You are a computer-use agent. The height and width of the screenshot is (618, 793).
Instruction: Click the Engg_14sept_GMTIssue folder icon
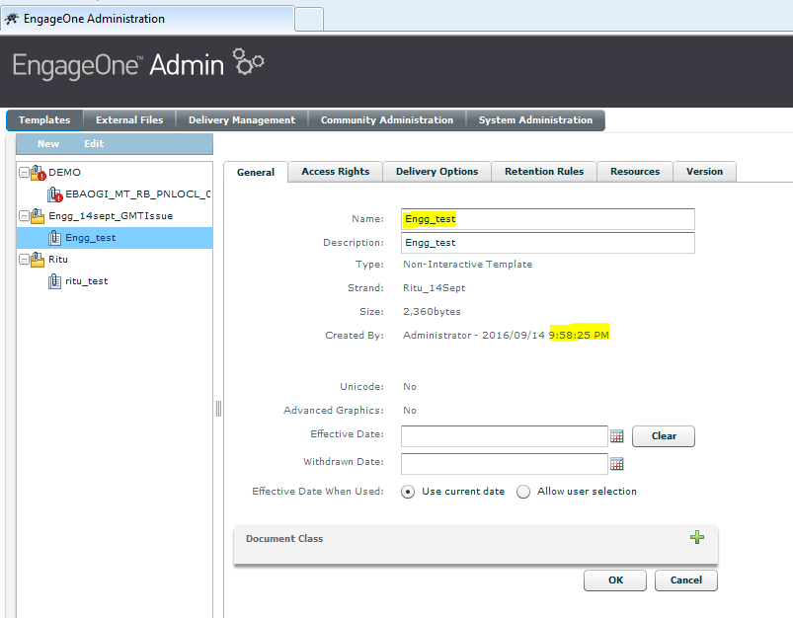tap(38, 216)
